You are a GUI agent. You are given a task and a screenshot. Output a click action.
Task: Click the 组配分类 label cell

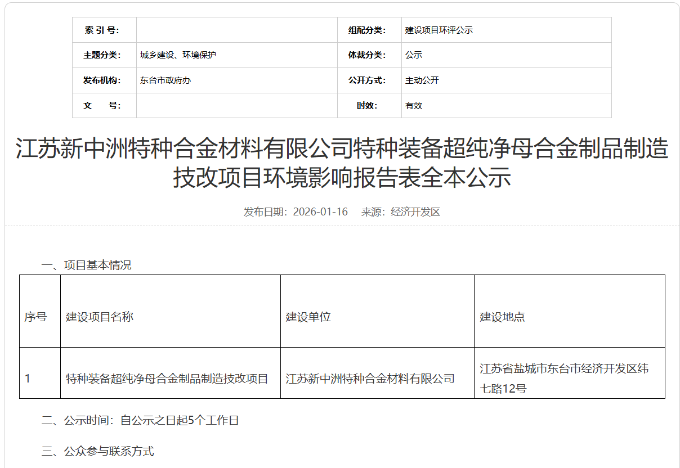pos(369,30)
